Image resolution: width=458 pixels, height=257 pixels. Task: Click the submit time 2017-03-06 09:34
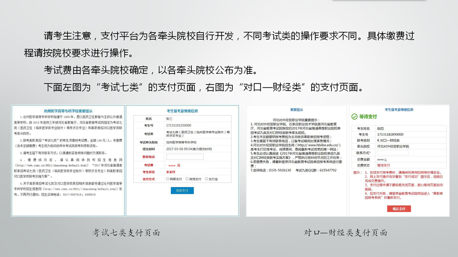pyautogui.click(x=178, y=149)
